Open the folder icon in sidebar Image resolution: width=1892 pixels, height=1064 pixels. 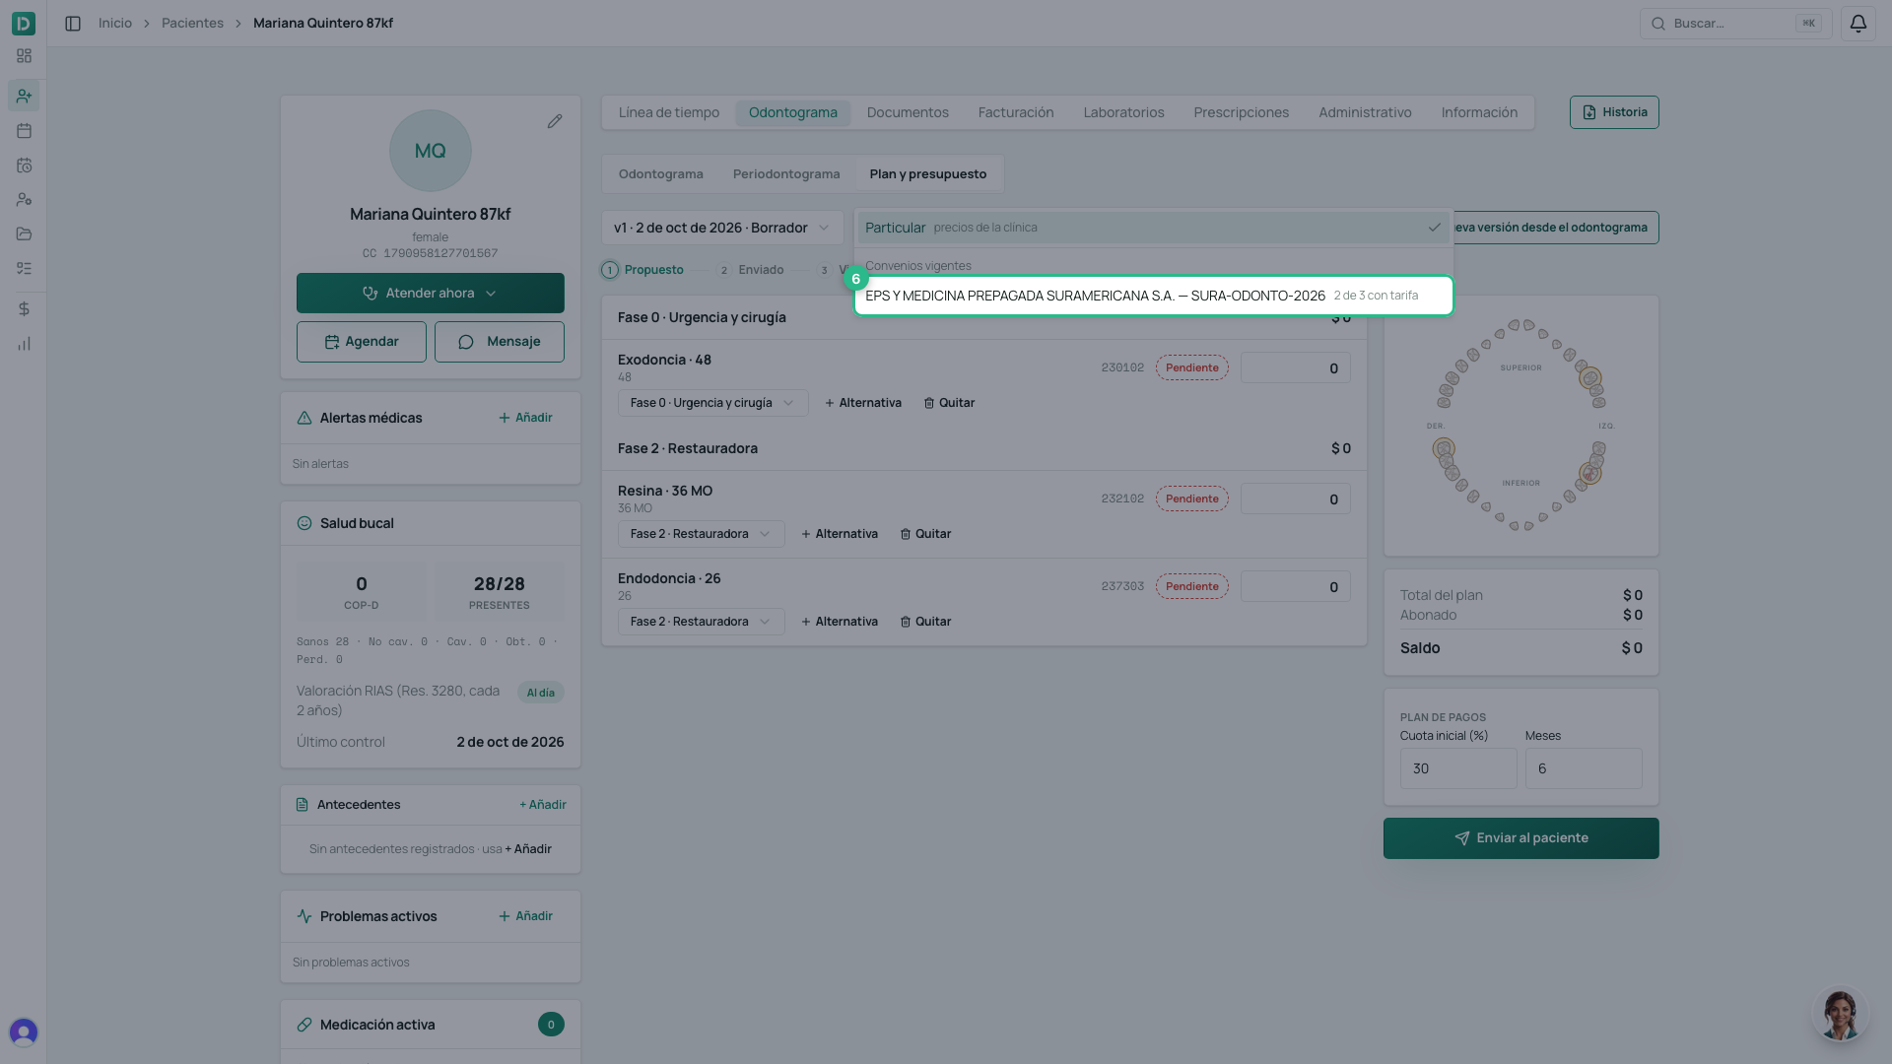coord(24,234)
